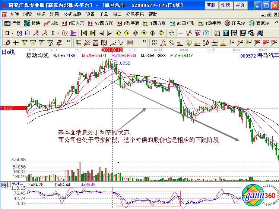
Task: Expand the candlestick chart type dropdown
Action: coord(58,33)
